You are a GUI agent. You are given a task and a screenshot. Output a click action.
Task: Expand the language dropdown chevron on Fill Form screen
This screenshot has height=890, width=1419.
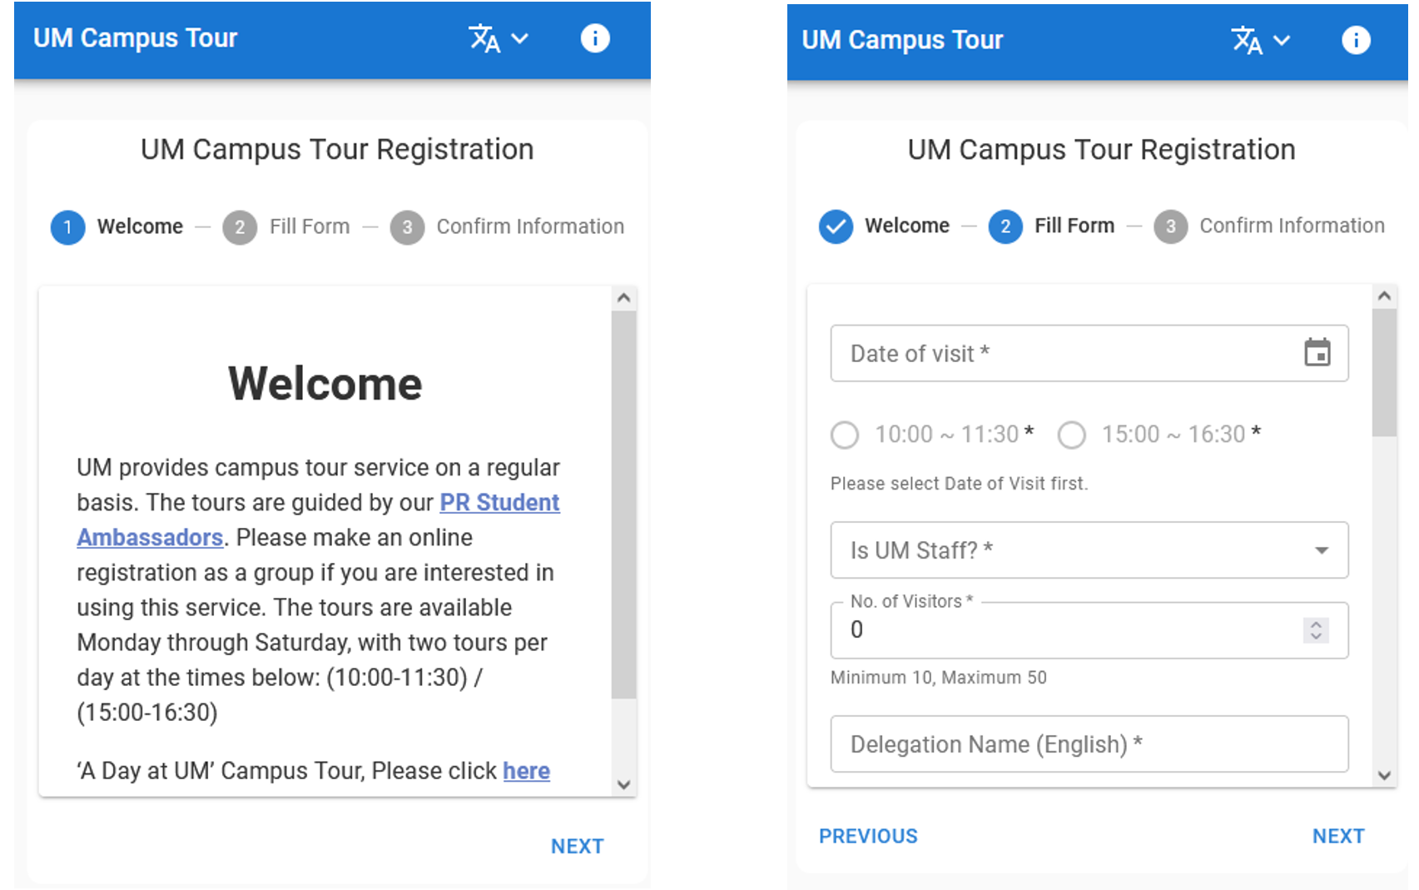tap(1283, 40)
